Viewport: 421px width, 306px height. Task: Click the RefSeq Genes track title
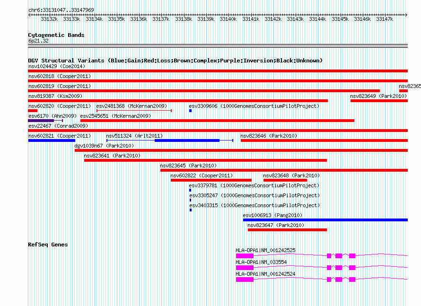coord(48,245)
